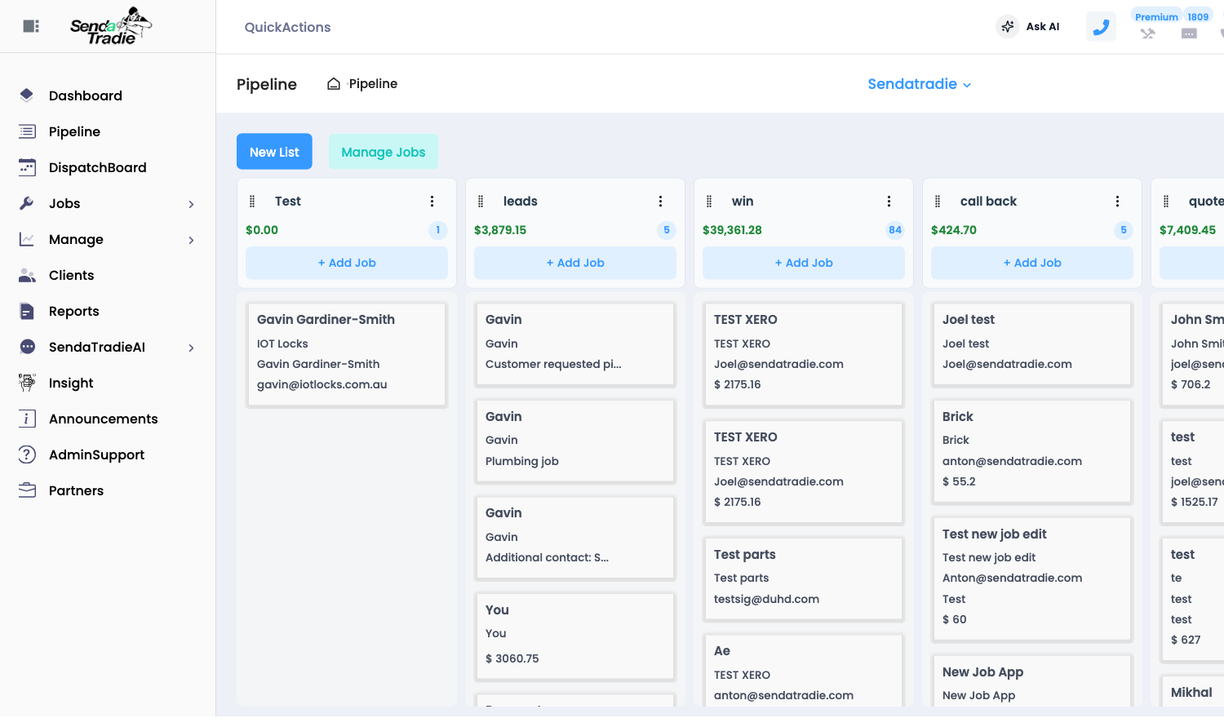The height and width of the screenshot is (727, 1224).
Task: Click Add Job in the leads list
Action: (575, 263)
